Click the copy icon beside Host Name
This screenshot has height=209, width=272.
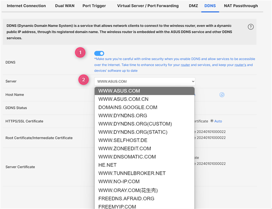[222, 95]
